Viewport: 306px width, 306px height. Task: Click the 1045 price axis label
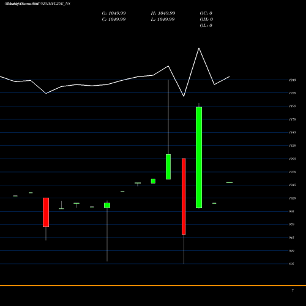click(x=293, y=185)
